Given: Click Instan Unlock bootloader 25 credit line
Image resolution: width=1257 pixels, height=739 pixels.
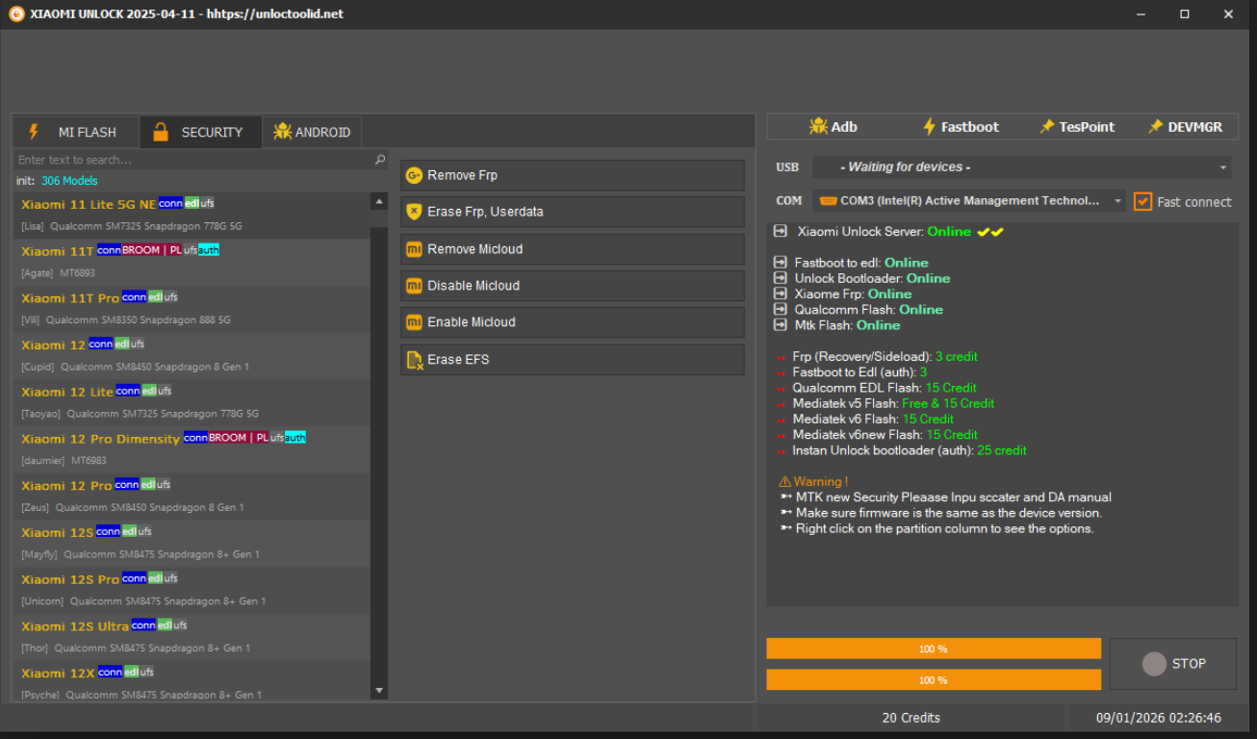Looking at the screenshot, I should pos(910,450).
